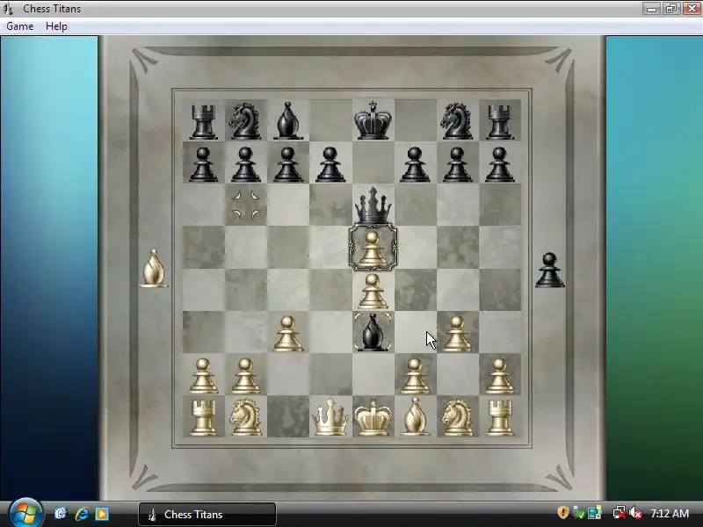Select the black king on e8

373,120
